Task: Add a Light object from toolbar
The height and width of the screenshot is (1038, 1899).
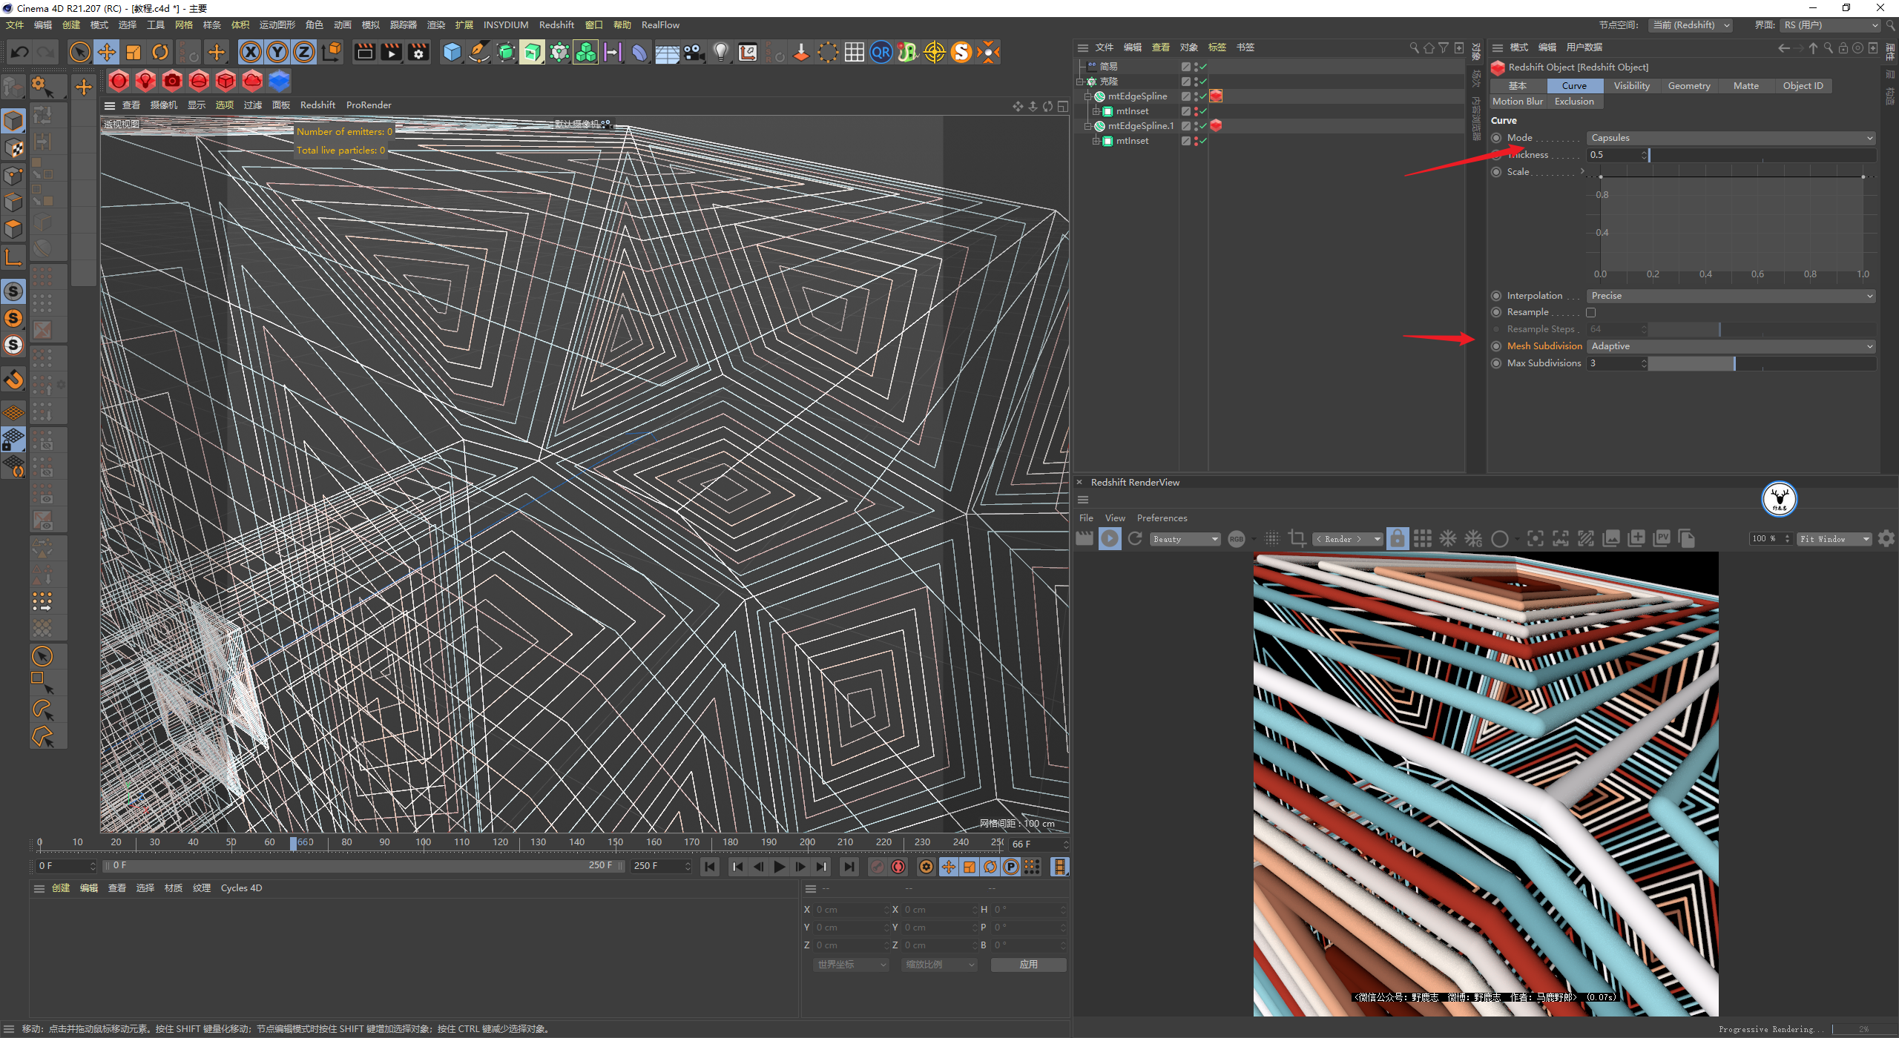Action: tap(720, 52)
